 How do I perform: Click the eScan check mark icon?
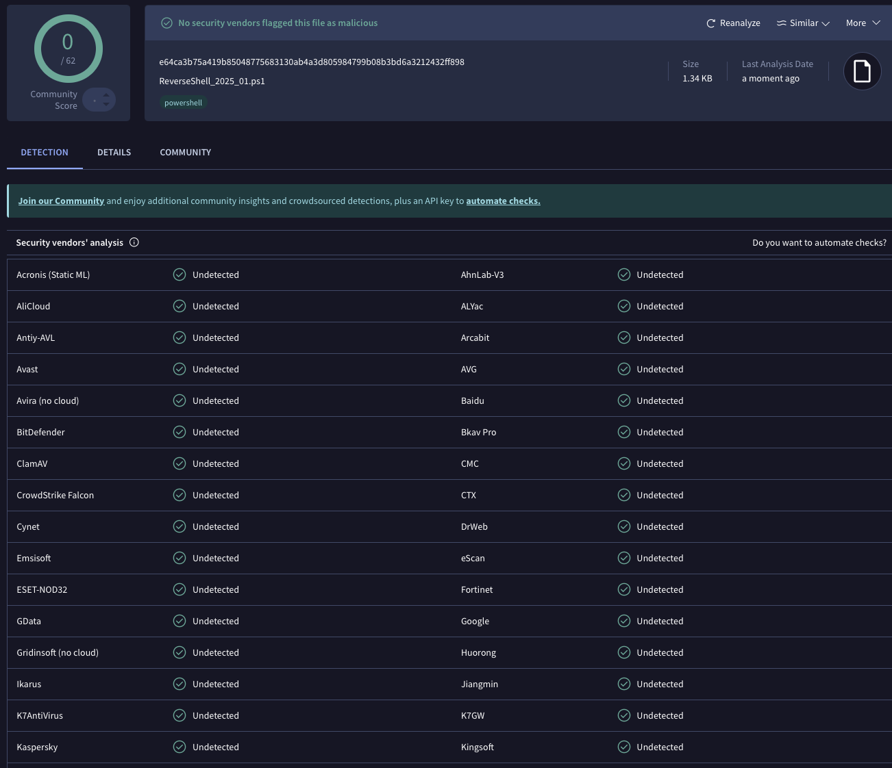pos(624,558)
